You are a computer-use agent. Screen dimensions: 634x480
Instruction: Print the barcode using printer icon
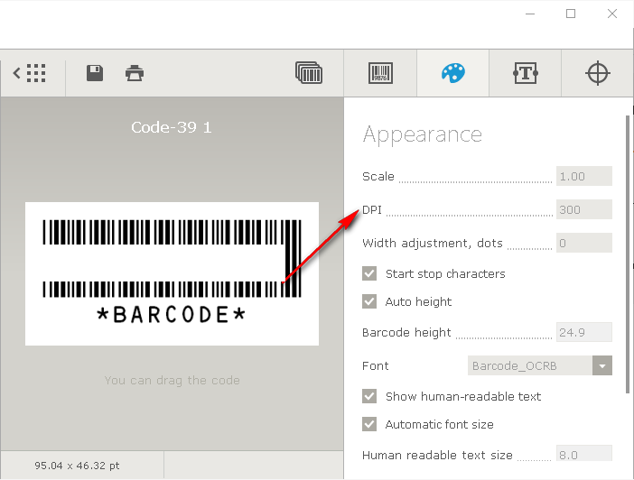[x=135, y=73]
